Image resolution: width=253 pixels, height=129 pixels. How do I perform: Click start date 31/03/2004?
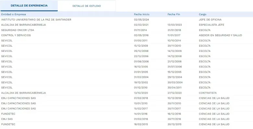tap(141, 77)
